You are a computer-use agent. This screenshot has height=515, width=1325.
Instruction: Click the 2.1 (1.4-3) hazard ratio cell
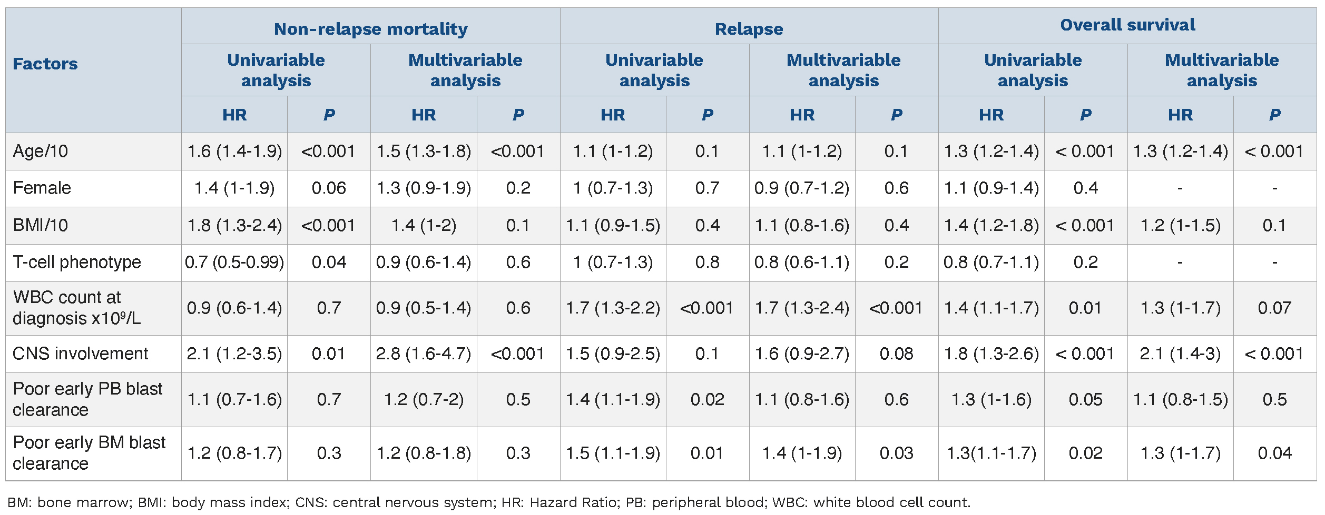coord(1180,354)
